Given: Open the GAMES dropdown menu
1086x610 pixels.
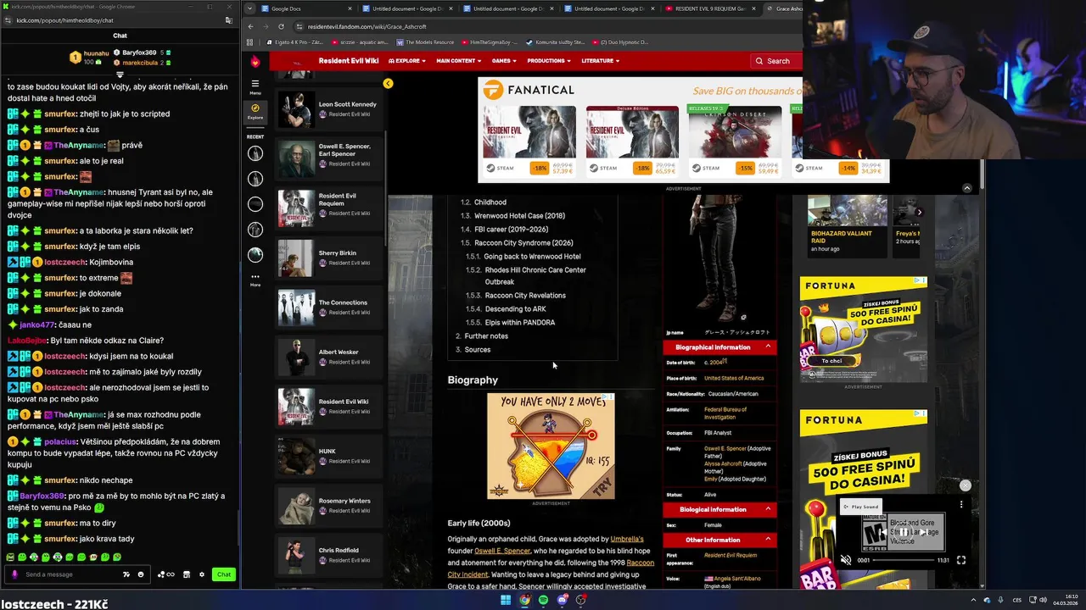Looking at the screenshot, I should [504, 61].
